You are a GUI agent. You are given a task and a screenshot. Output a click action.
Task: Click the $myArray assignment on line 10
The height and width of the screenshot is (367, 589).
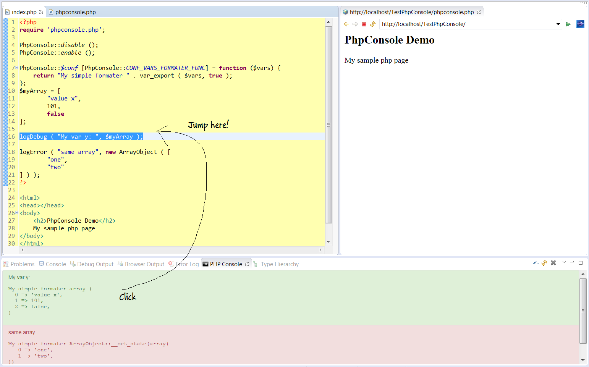[x=40, y=91]
